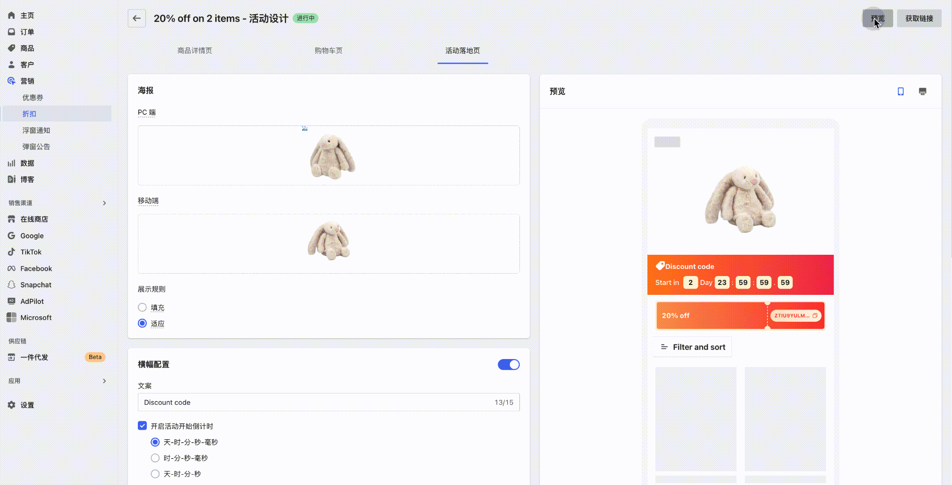Click the home icon in sidebar
This screenshot has width=952, height=485.
coord(11,16)
